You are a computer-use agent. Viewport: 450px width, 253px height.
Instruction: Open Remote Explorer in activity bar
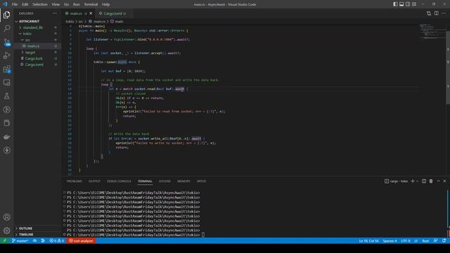coord(6,83)
